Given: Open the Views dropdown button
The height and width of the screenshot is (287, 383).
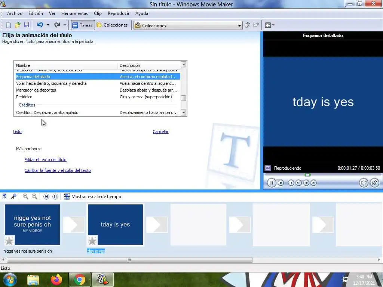Looking at the screenshot, I should pos(270,25).
